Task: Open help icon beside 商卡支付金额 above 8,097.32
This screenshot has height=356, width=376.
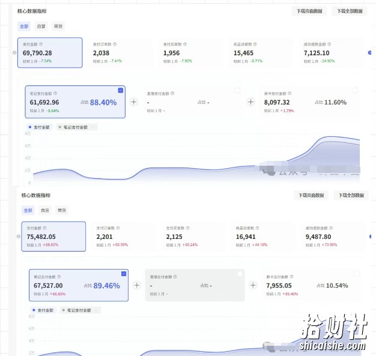Action: (290, 93)
